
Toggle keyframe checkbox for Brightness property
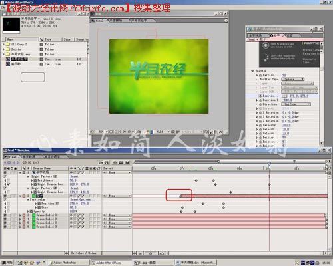(x=9, y=180)
